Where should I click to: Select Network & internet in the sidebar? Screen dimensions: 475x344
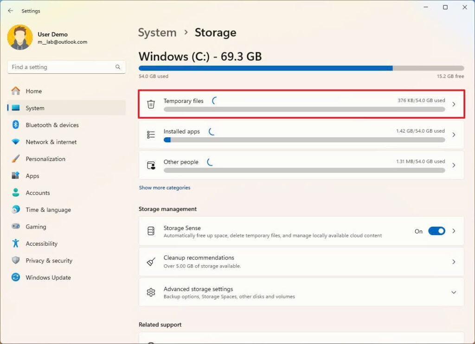[51, 142]
